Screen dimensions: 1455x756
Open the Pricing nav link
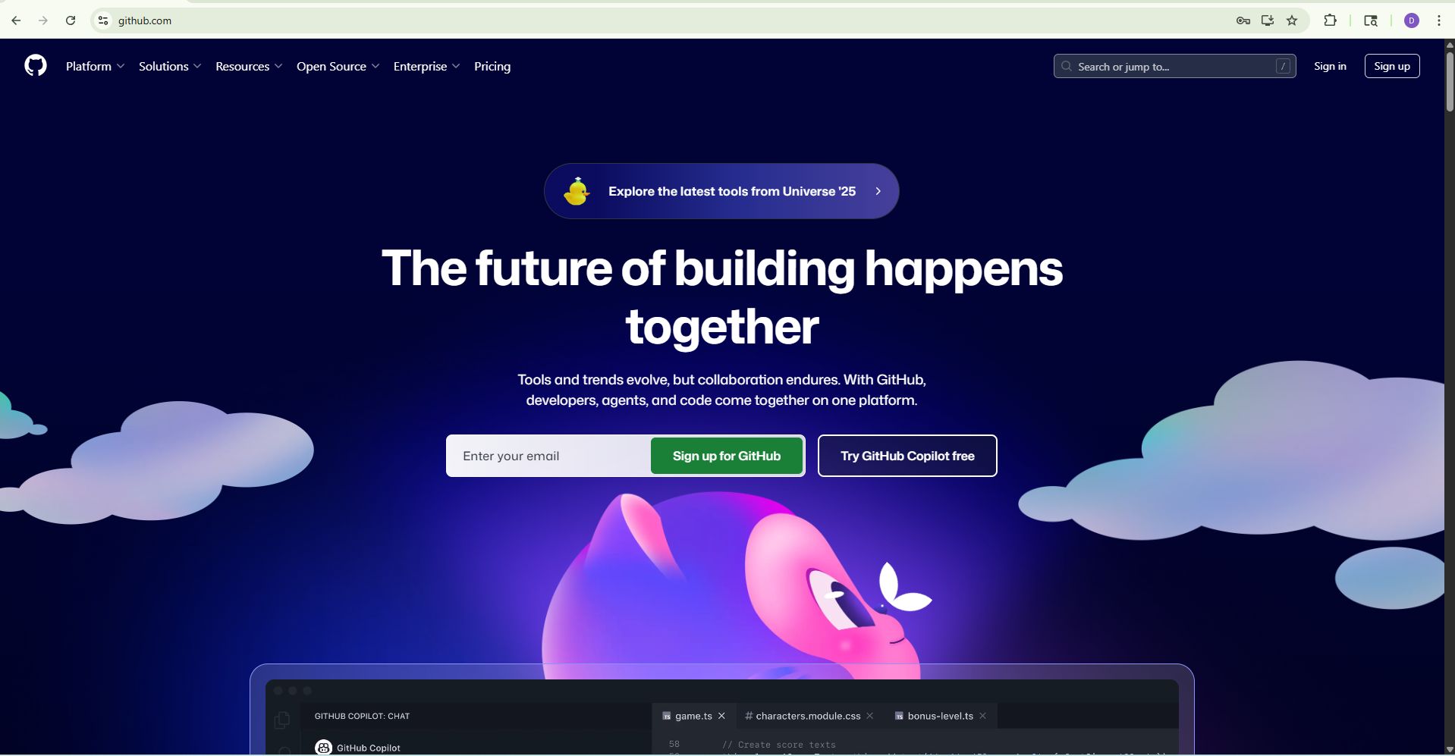point(492,66)
